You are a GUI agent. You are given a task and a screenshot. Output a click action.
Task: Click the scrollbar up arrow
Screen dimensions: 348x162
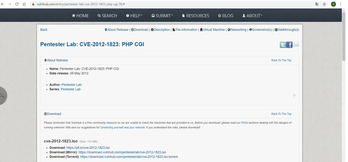click(x=344, y=10)
